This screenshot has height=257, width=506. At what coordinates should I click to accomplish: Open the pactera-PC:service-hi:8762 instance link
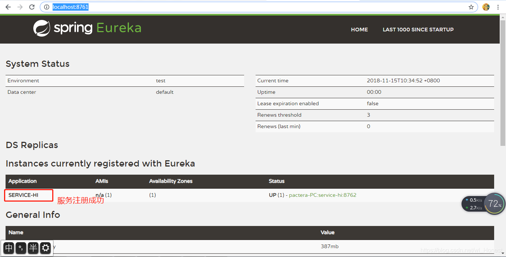pos(323,195)
